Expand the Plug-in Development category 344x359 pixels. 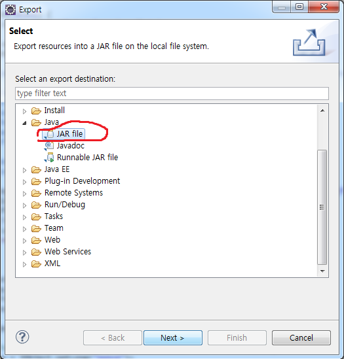tap(24, 182)
